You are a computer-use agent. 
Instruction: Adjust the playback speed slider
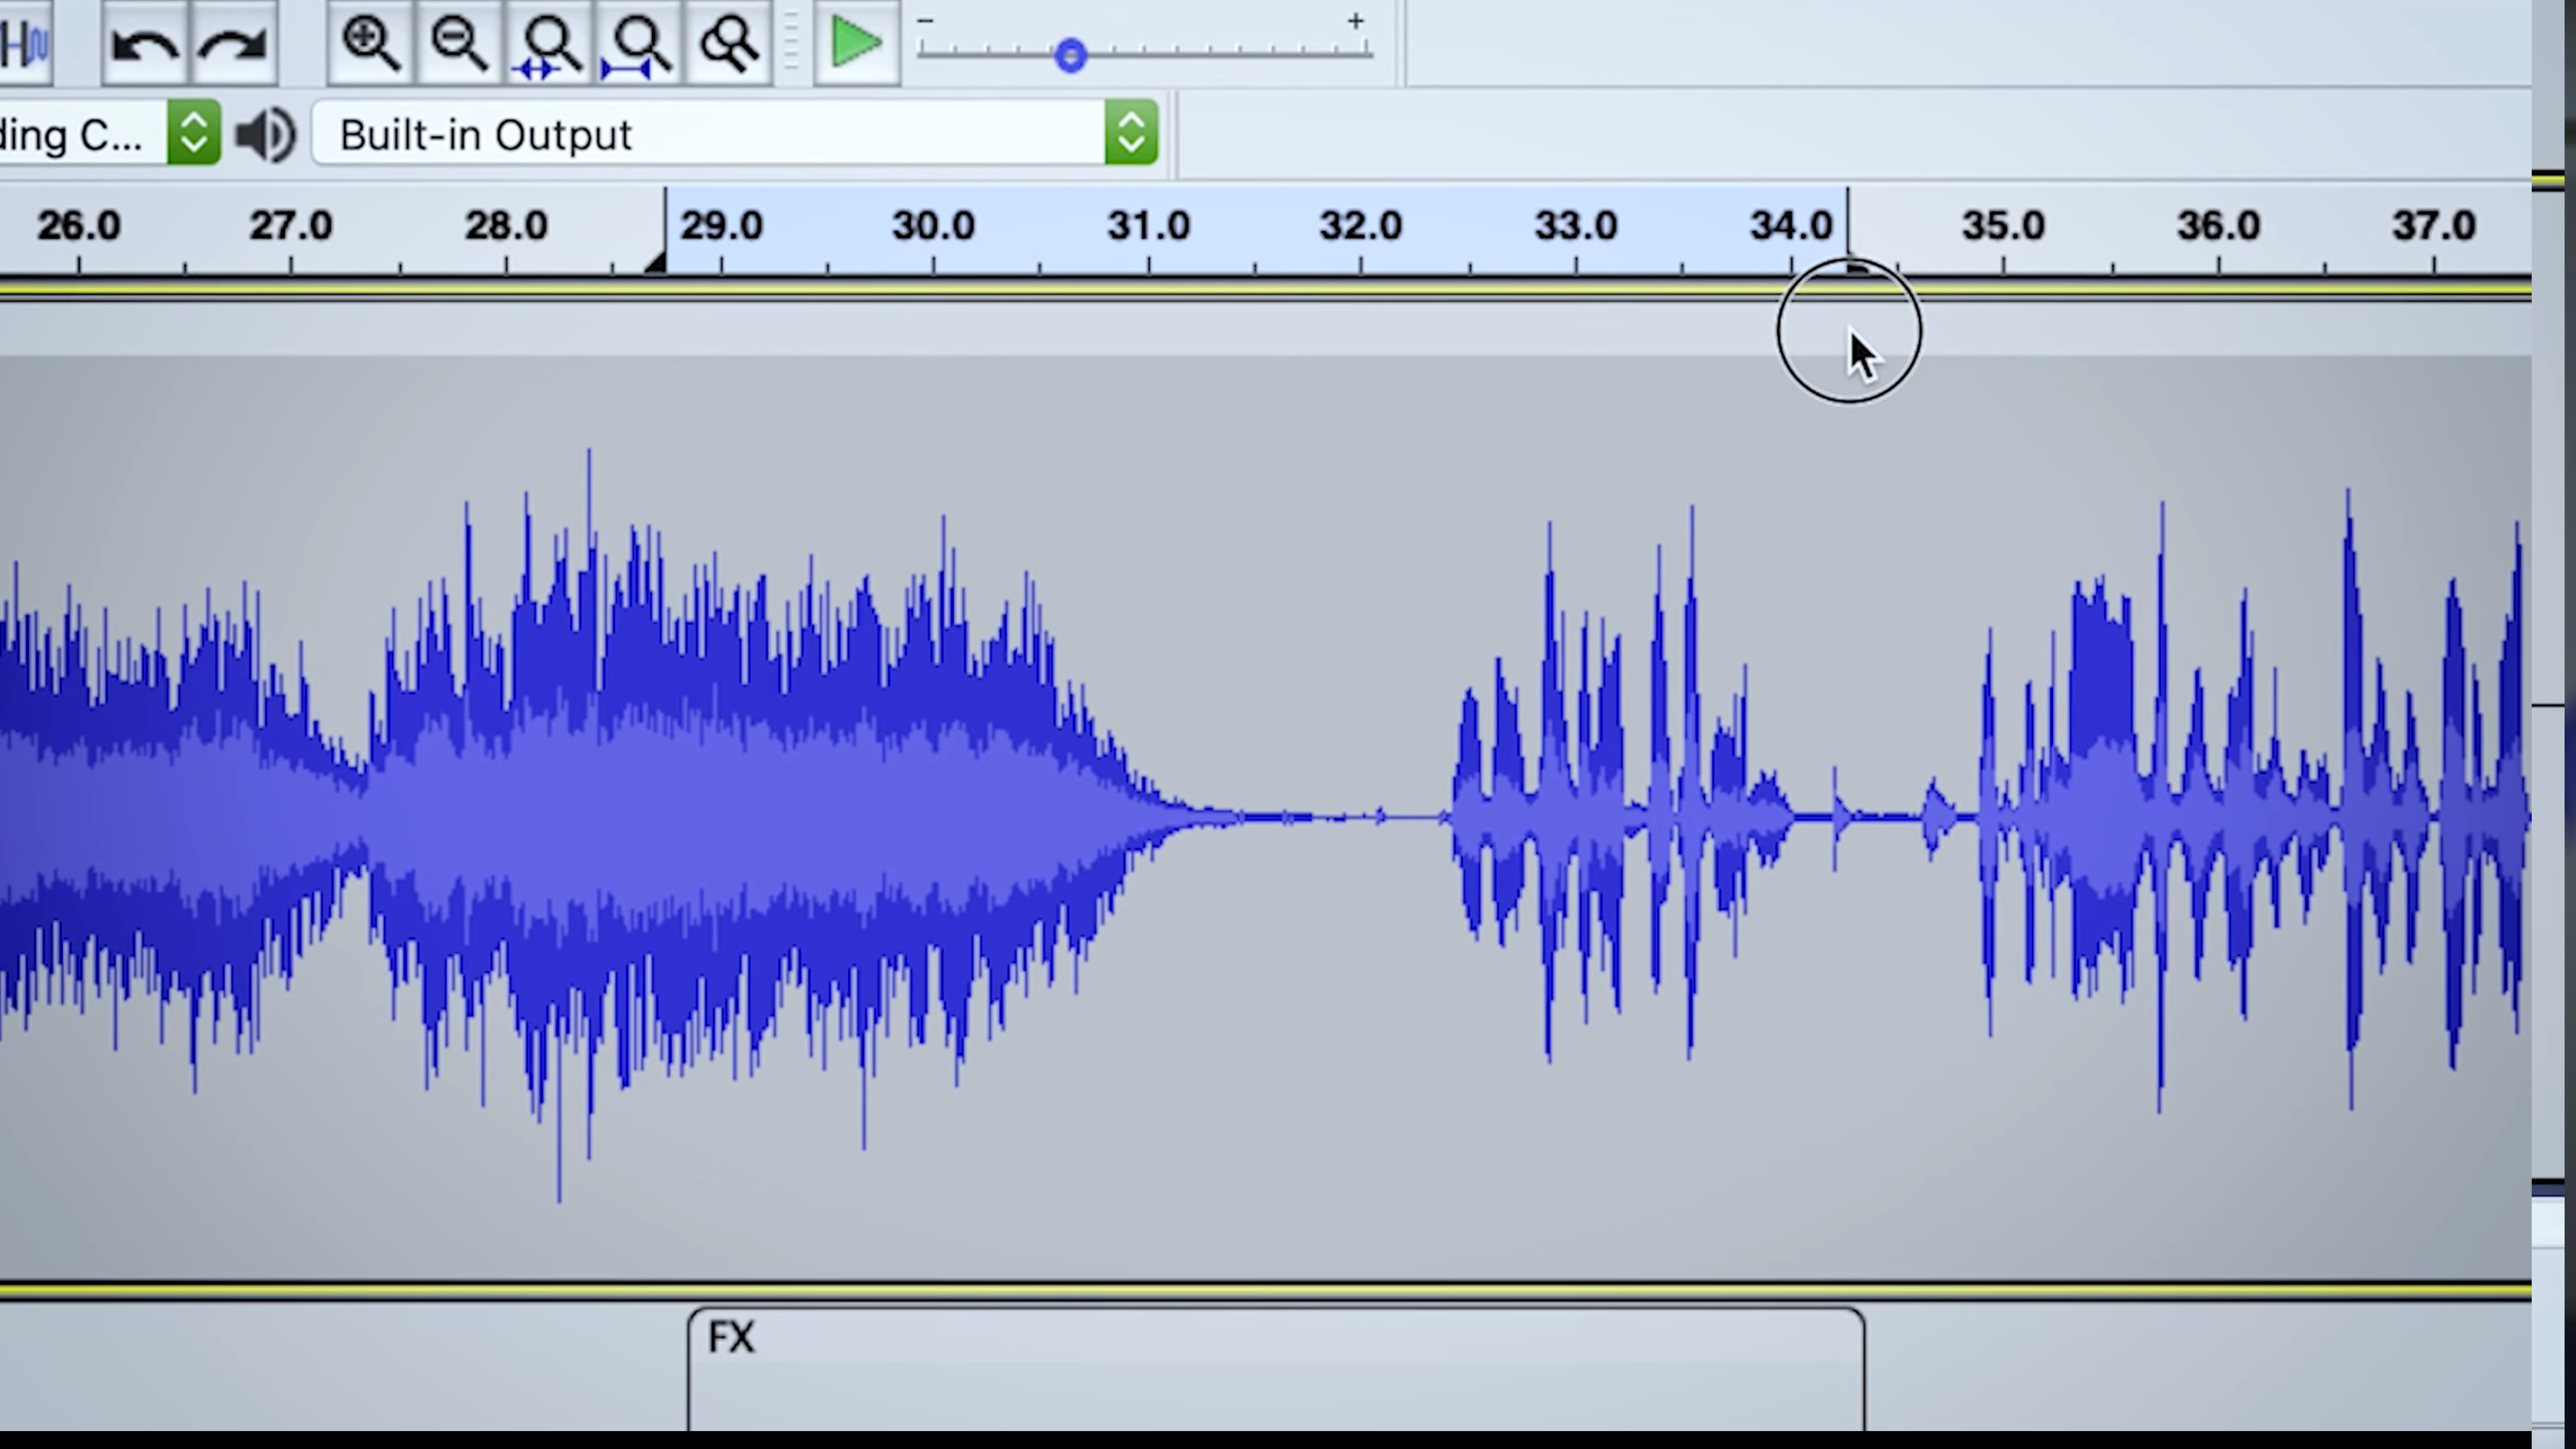click(1070, 55)
